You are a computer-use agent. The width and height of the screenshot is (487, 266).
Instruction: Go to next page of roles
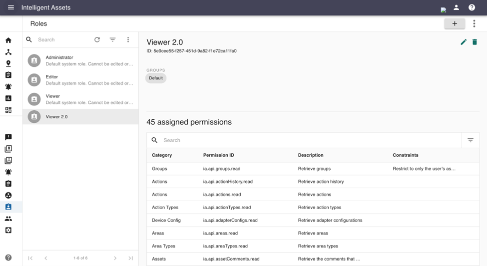[x=115, y=258]
